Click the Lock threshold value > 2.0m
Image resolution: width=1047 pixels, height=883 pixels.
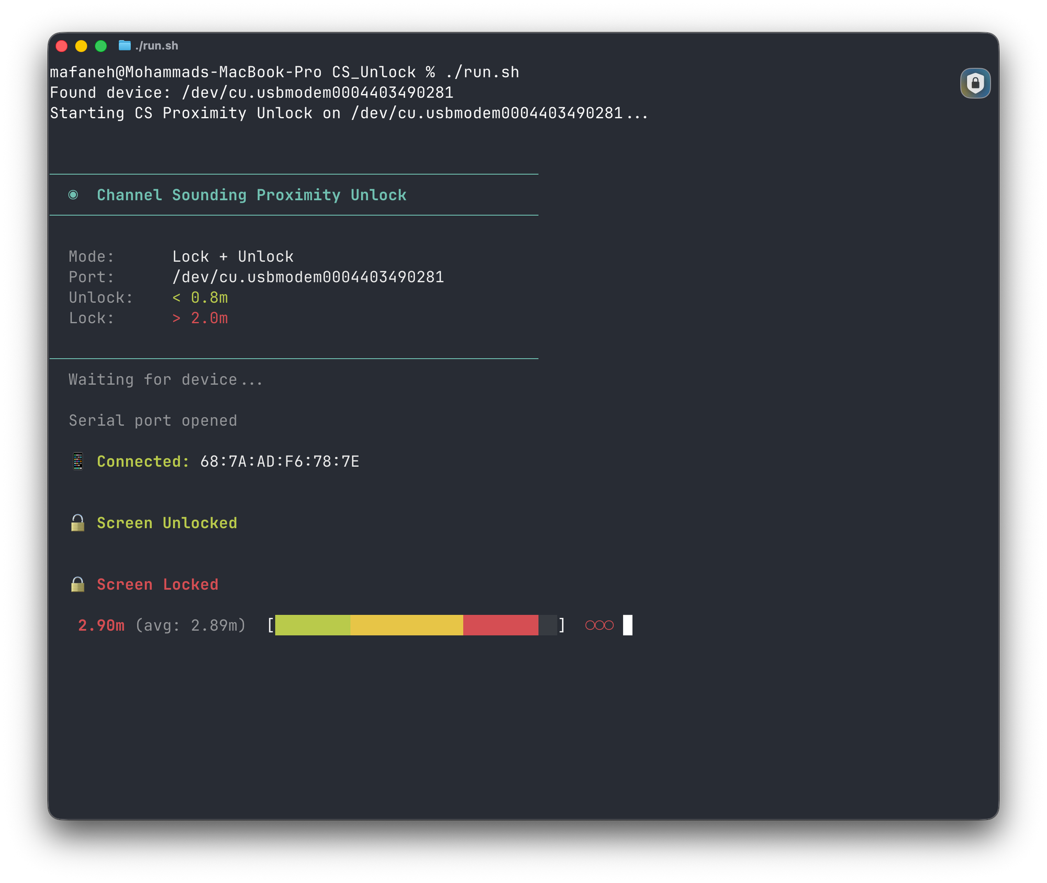pyautogui.click(x=200, y=318)
